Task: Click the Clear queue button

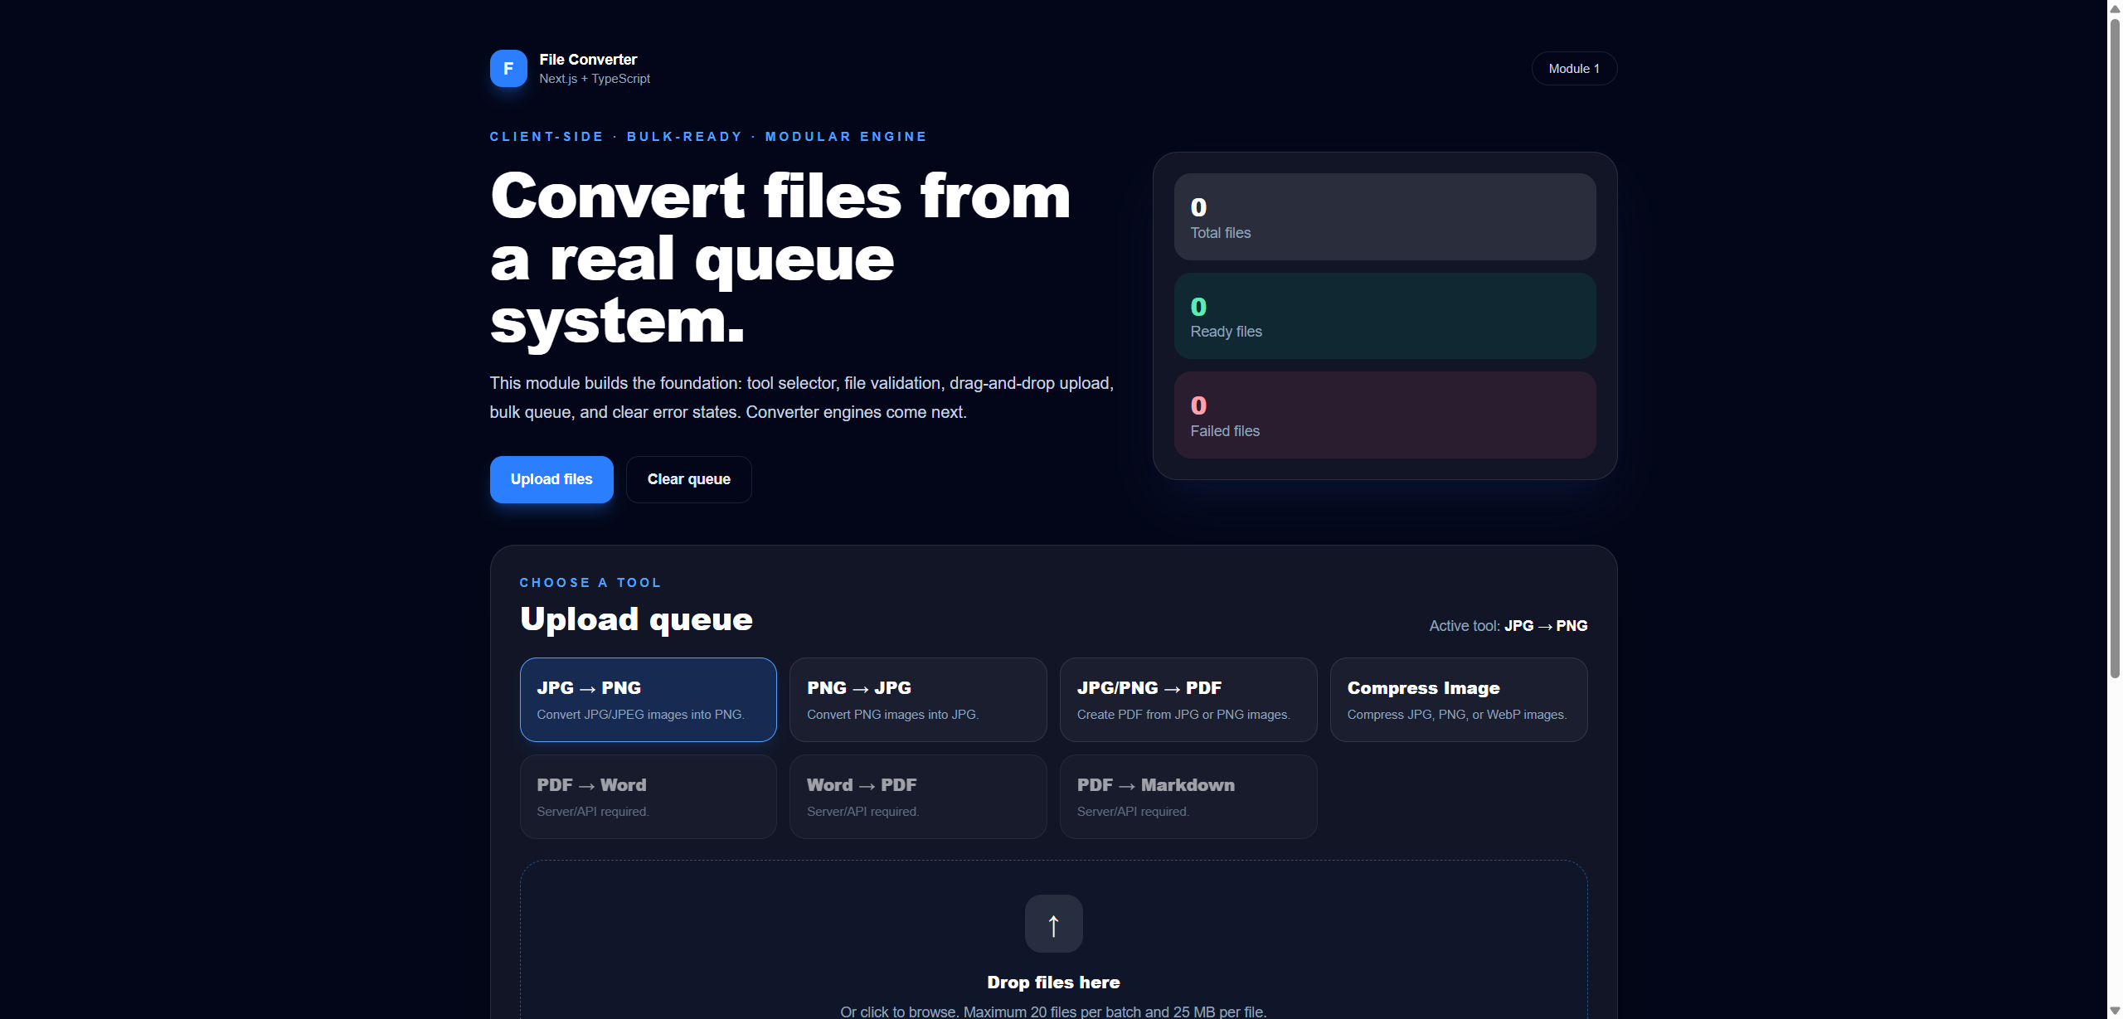Action: pos(688,479)
